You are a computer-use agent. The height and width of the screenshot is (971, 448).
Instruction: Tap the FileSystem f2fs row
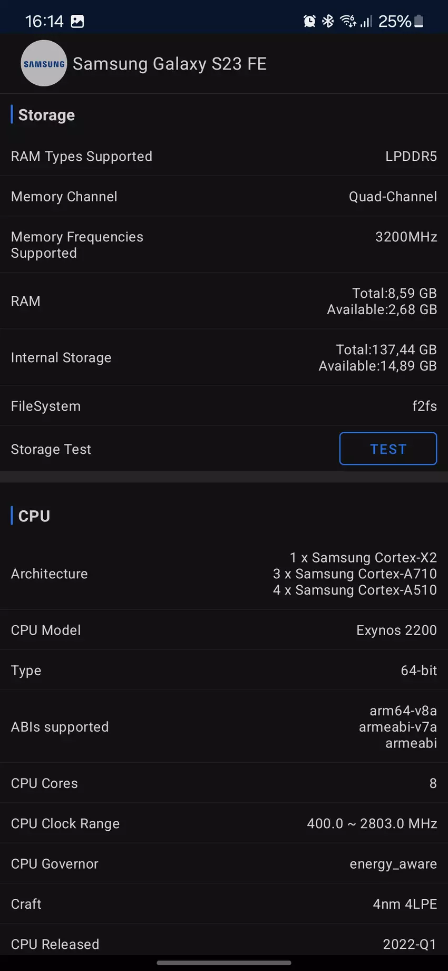[x=224, y=406]
